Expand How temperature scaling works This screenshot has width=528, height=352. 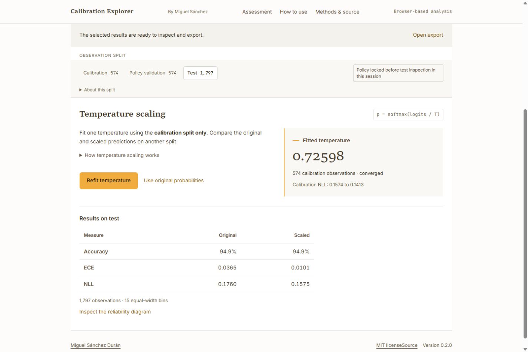[119, 155]
